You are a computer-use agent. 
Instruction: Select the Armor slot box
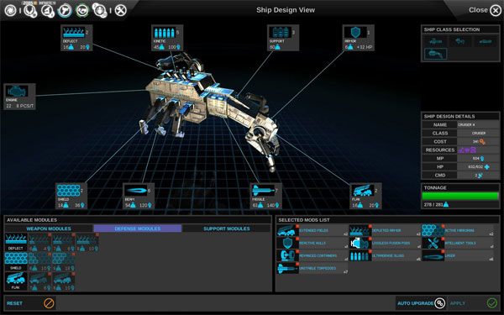[x=359, y=38]
